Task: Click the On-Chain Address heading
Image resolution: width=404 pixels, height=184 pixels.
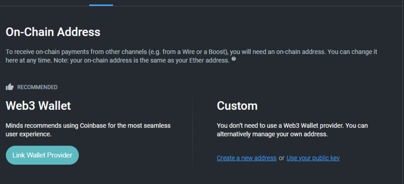Action: tap(53, 32)
